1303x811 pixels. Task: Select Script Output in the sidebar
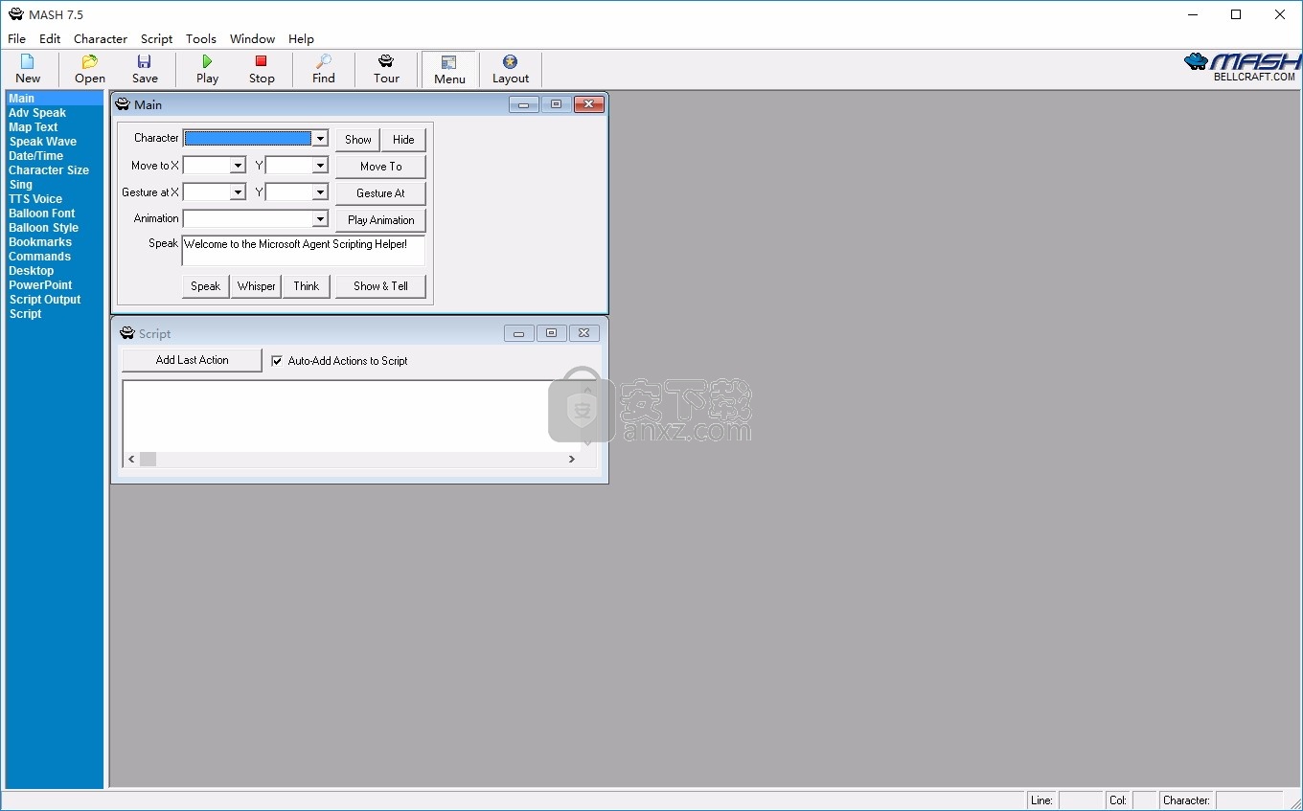pyautogui.click(x=45, y=300)
